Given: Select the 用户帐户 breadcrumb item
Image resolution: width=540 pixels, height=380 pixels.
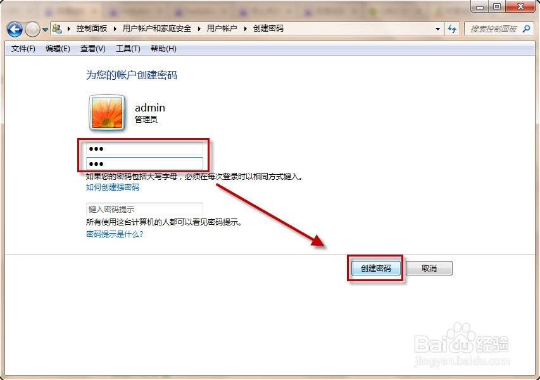Looking at the screenshot, I should pos(222,28).
